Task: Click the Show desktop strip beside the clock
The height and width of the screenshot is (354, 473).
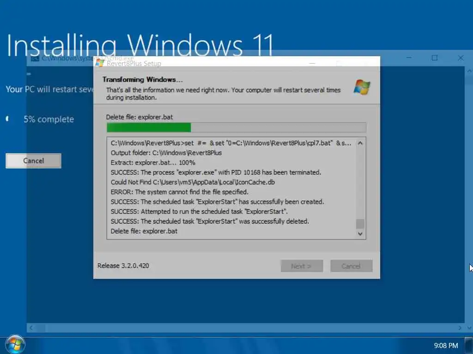Action: pyautogui.click(x=469, y=345)
